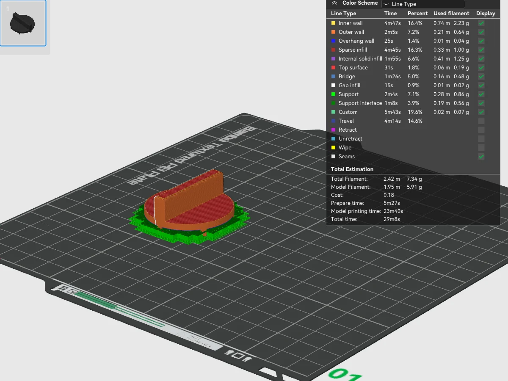
Task: Click the Bridge line type label
Action: [x=347, y=77]
